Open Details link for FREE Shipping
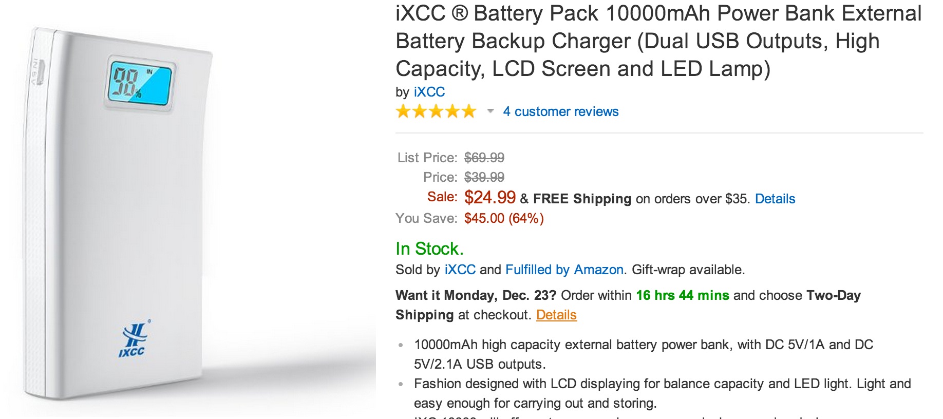Image resolution: width=943 pixels, height=419 pixels. tap(776, 199)
